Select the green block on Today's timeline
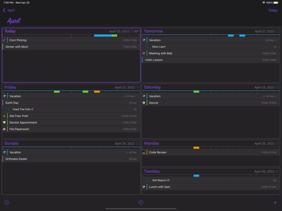The height and width of the screenshot is (211, 282). [x=114, y=36]
